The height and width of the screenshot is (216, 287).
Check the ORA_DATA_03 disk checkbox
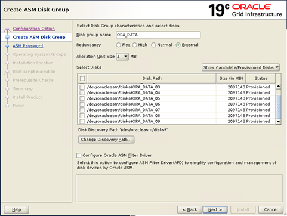tap(82, 87)
